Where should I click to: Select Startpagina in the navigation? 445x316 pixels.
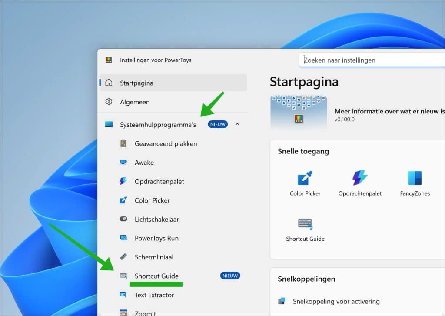pyautogui.click(x=173, y=83)
